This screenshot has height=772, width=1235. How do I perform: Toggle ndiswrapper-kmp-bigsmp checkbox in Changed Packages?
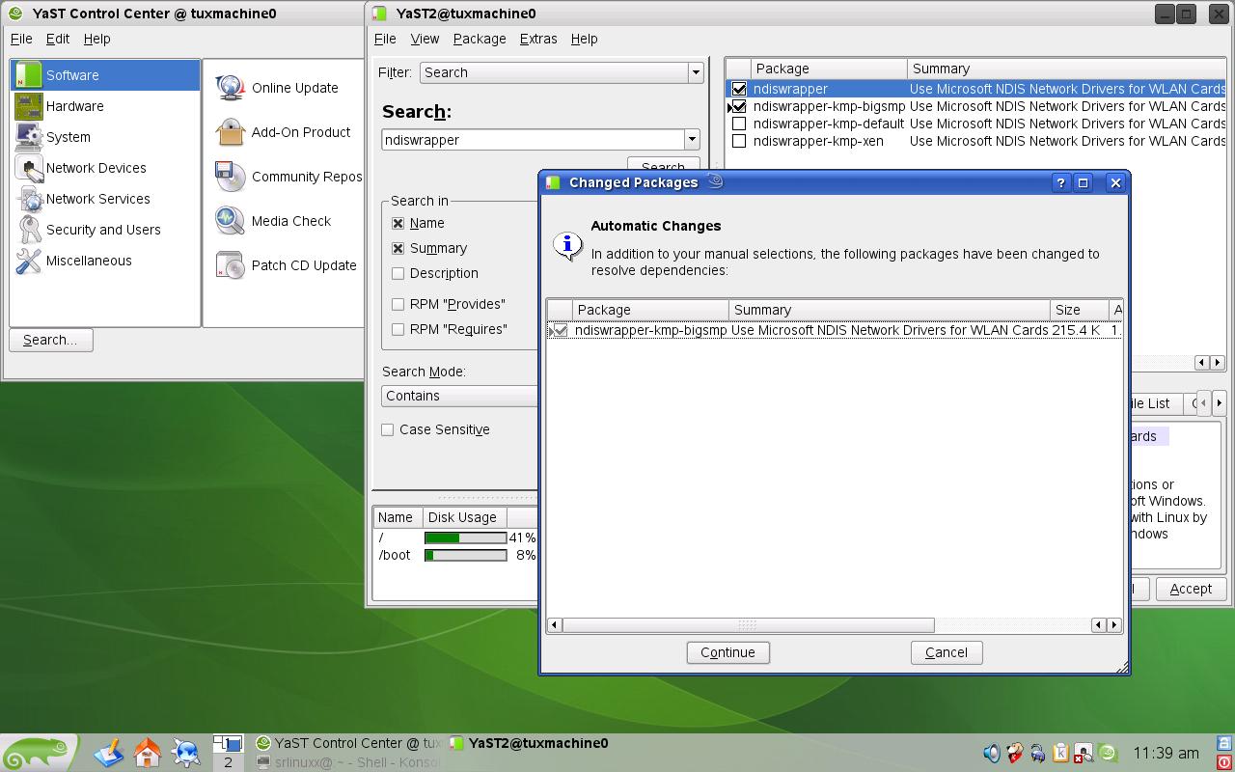tap(561, 330)
